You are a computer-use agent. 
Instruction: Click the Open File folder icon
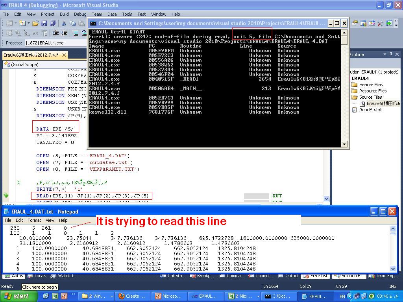click(35, 24)
